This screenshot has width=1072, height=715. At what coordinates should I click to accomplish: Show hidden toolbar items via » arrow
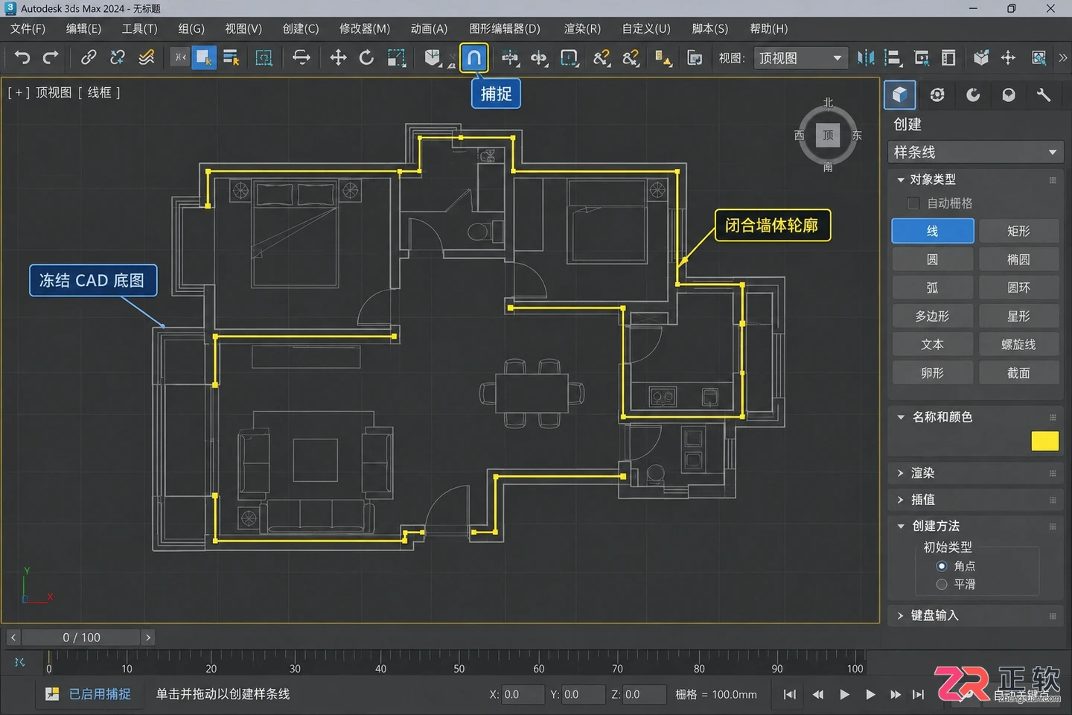pyautogui.click(x=1063, y=57)
